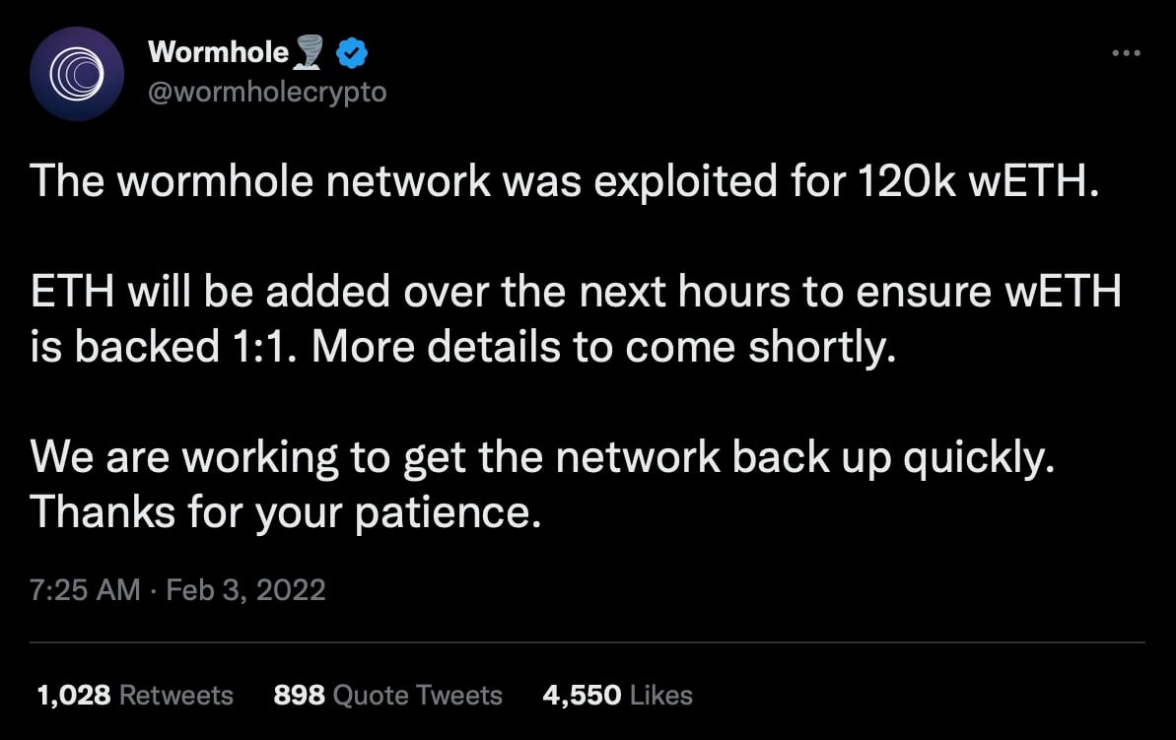Click the sentence about 120k wETH exploit
The image size is (1176, 740).
[565, 181]
